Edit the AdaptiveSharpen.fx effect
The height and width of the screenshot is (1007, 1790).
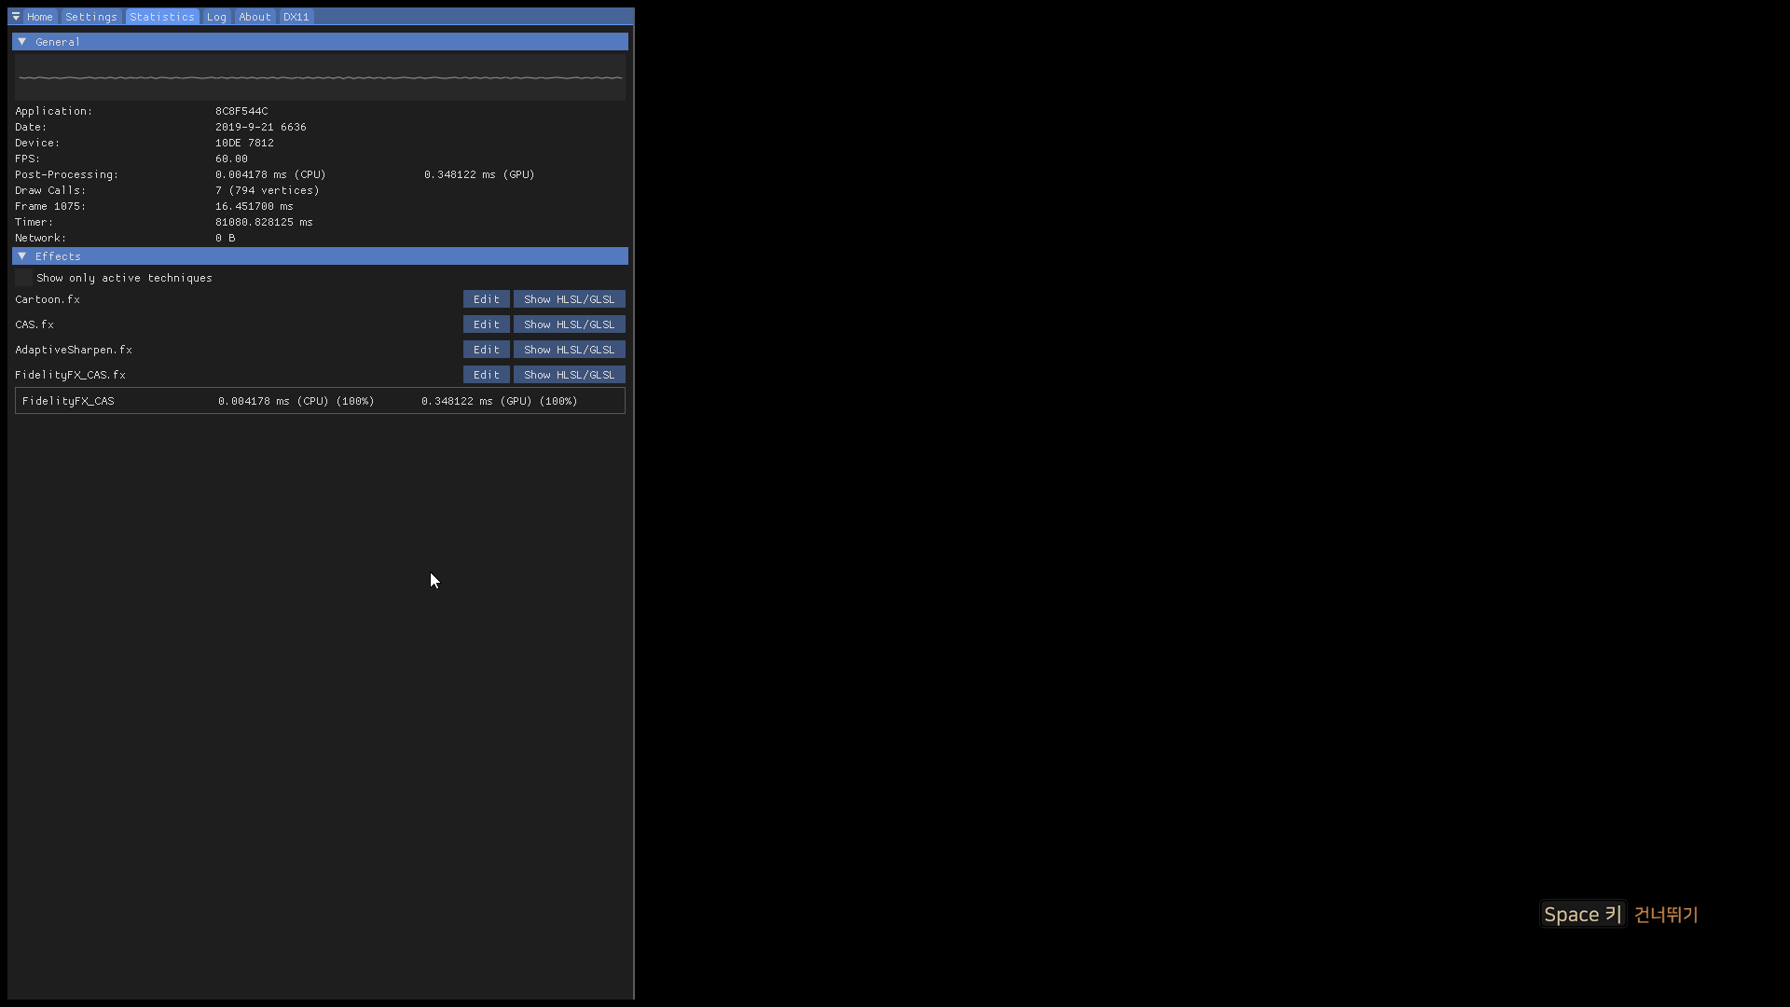point(486,350)
